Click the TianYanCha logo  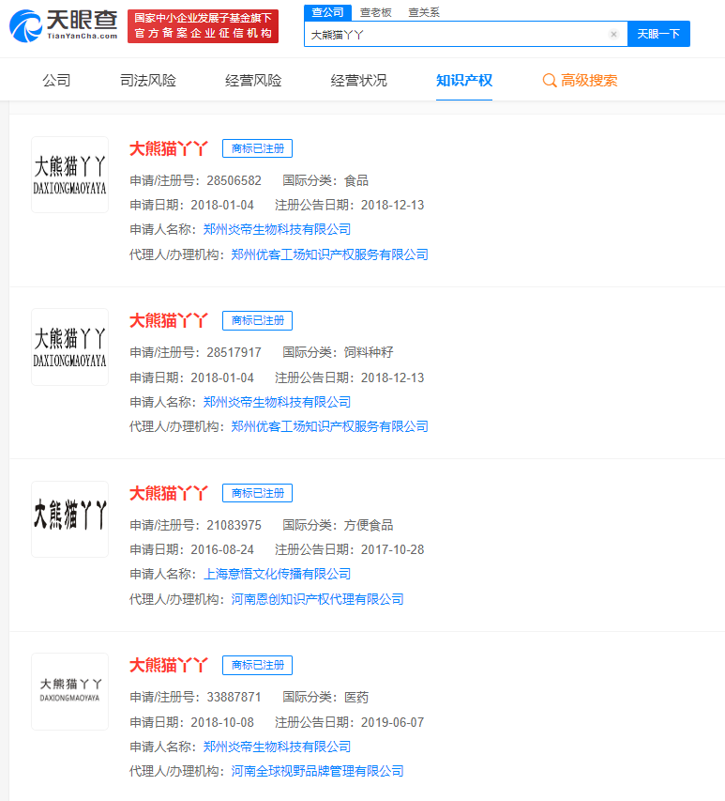tap(64, 25)
